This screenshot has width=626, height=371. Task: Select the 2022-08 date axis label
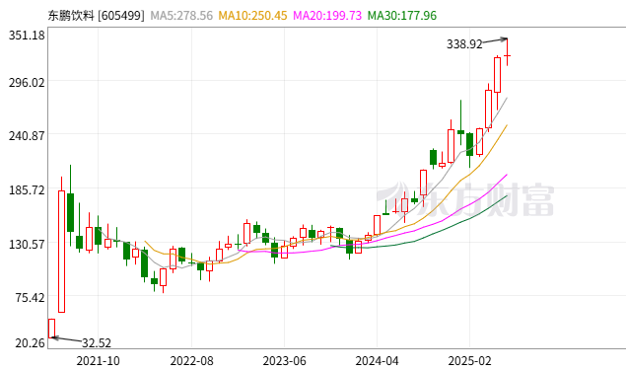pyautogui.click(x=191, y=361)
